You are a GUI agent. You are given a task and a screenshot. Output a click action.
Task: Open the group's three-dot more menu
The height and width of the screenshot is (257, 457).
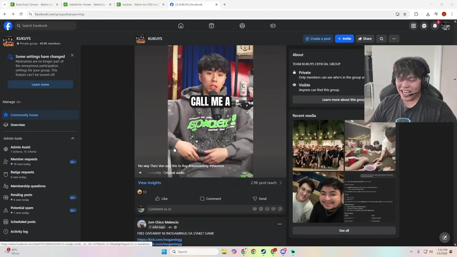point(394,39)
